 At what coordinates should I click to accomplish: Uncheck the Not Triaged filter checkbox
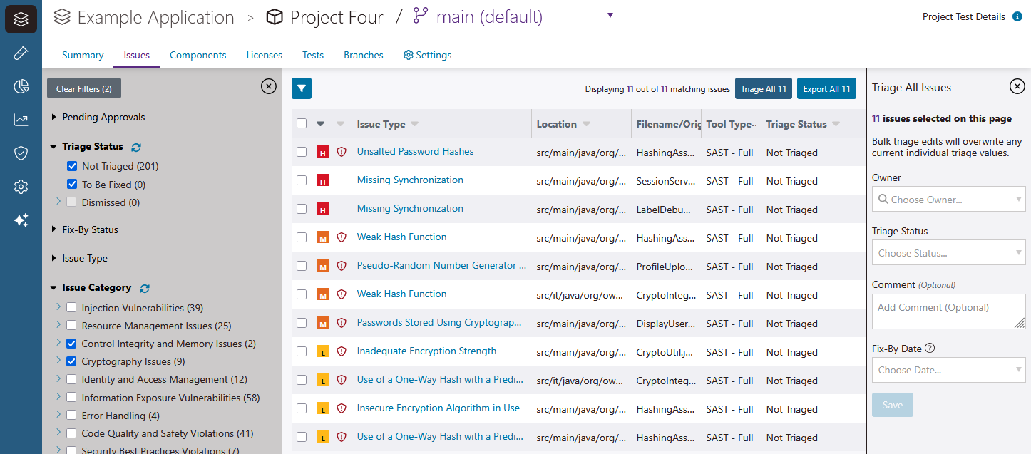coord(72,166)
